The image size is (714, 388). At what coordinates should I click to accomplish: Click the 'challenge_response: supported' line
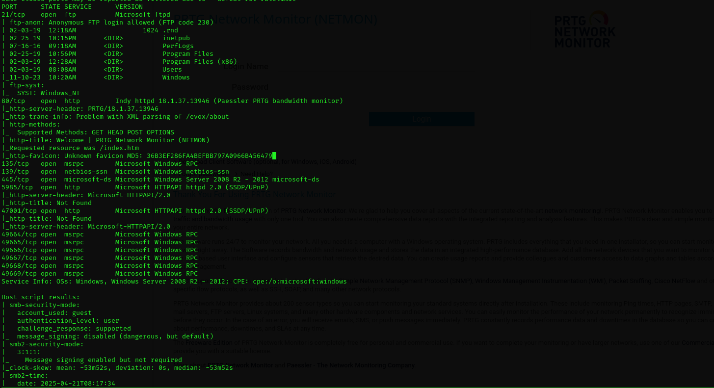coord(66,329)
